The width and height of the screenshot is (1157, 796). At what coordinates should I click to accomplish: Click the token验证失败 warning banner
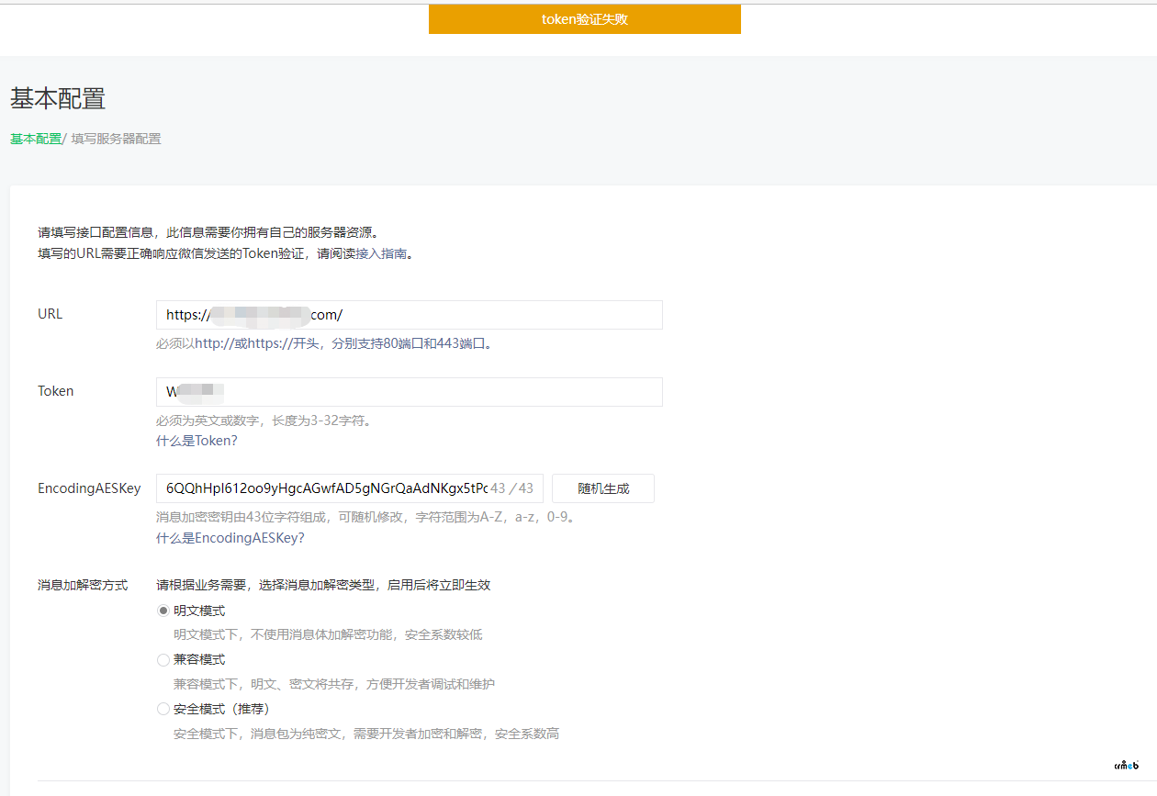tap(585, 19)
